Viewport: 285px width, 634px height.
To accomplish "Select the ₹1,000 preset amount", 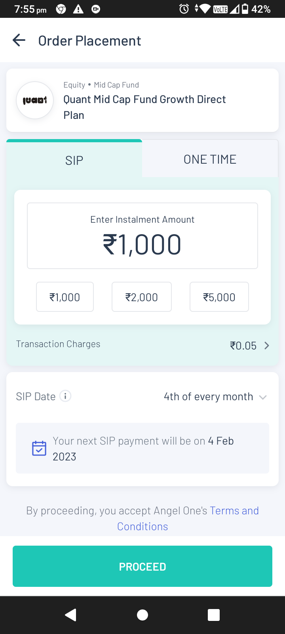I will pos(65,297).
